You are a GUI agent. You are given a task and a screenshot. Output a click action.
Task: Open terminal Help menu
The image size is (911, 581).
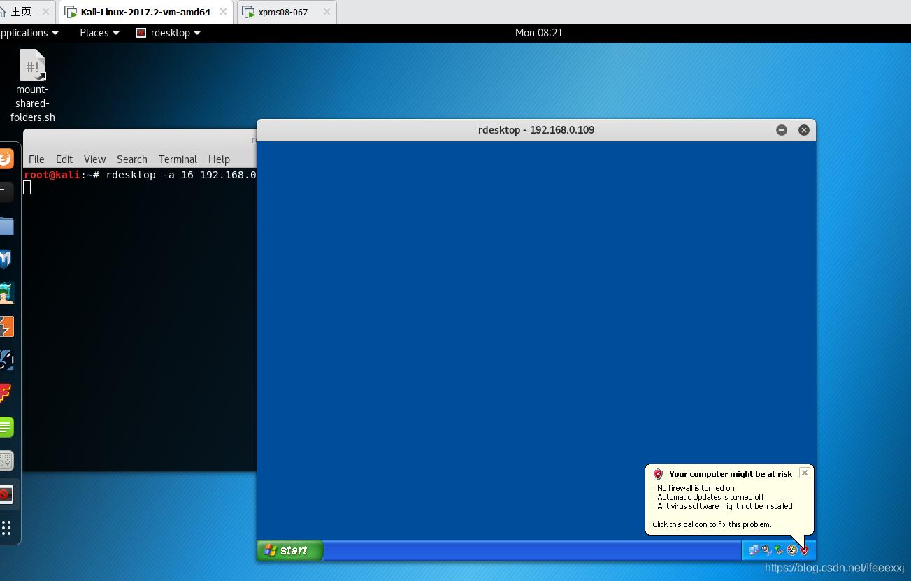point(219,159)
